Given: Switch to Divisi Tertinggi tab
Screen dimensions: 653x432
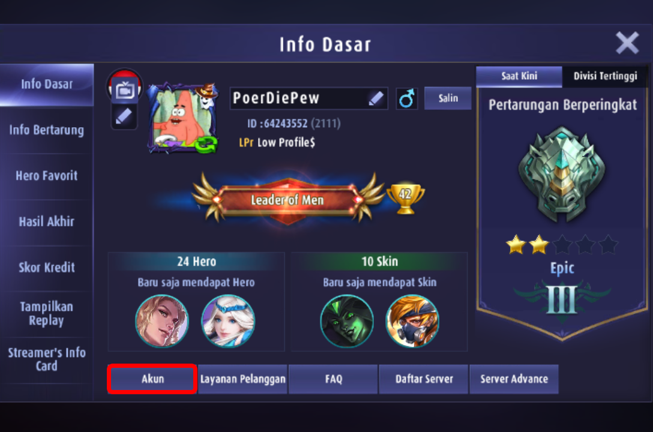Looking at the screenshot, I should point(605,76).
